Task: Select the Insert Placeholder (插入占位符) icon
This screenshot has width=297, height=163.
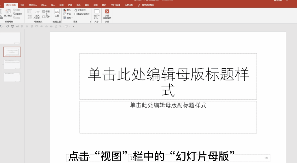Action: (37, 14)
